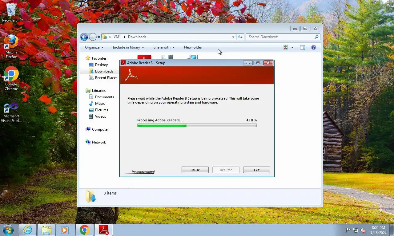Click the search magnifier in Explorer
Image resolution: width=394 pixels, height=236 pixels.
316,37
